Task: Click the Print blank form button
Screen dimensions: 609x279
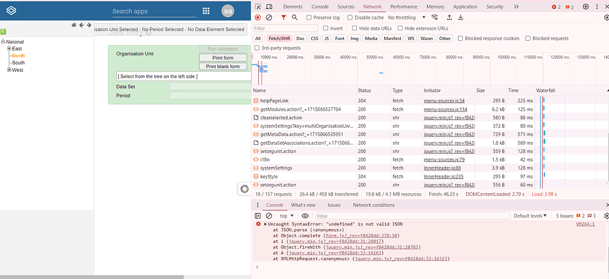Action: coord(223,66)
